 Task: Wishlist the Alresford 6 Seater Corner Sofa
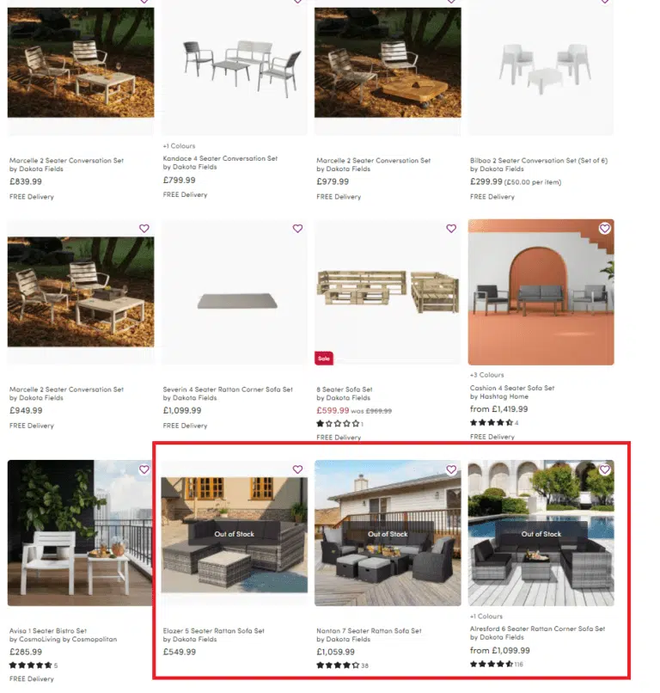[x=605, y=469]
